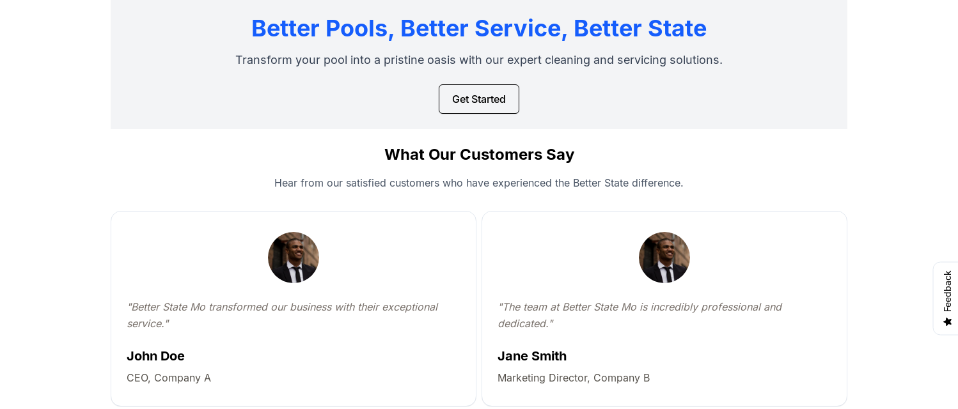958x409 pixels.
Task: Click "Marketing Director, Company B" job title
Action: click(574, 378)
